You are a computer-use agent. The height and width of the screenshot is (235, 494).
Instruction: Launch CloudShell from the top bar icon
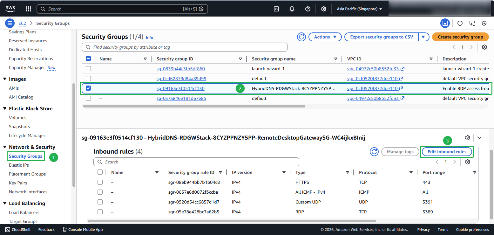(x=276, y=9)
